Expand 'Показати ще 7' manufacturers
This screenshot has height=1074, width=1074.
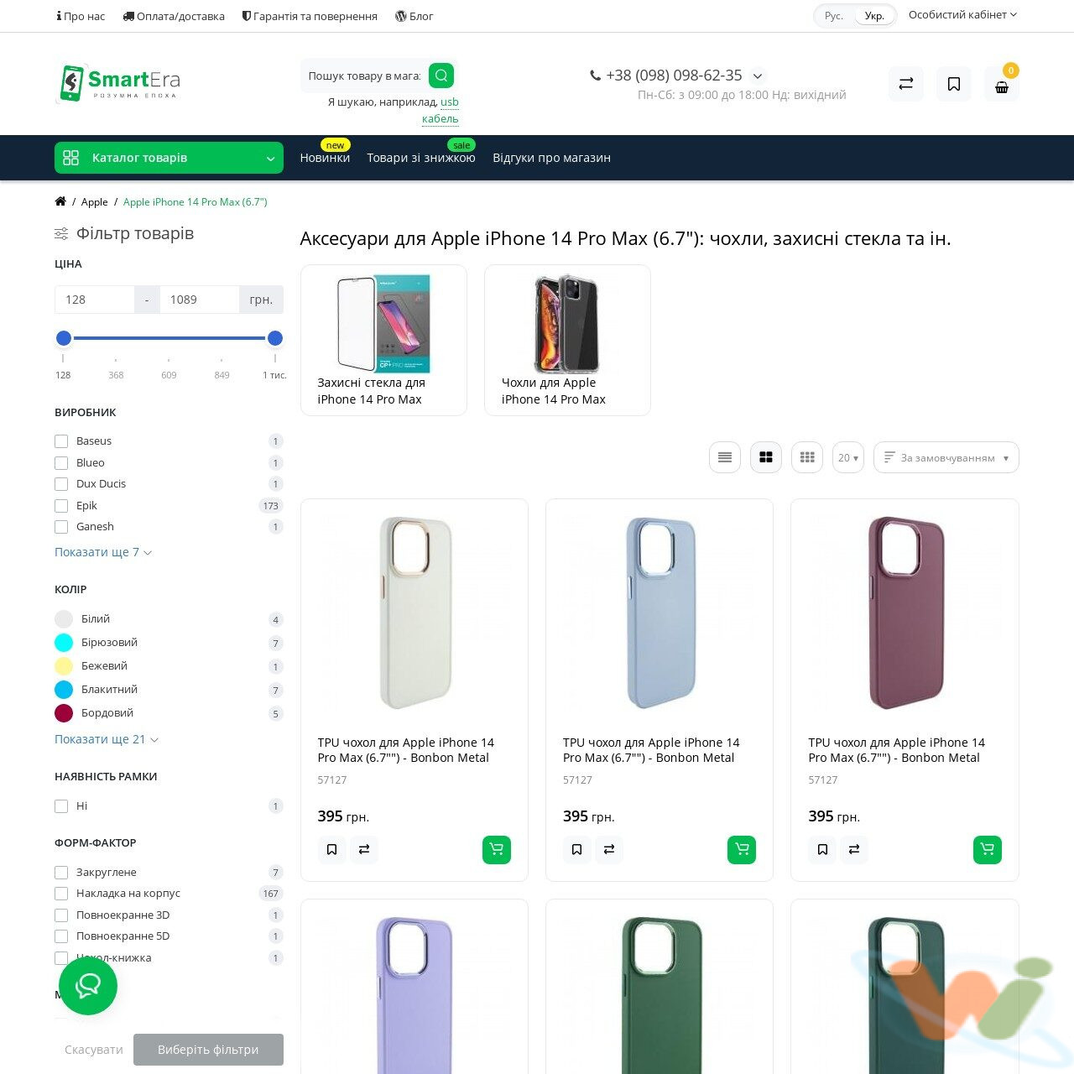(103, 552)
